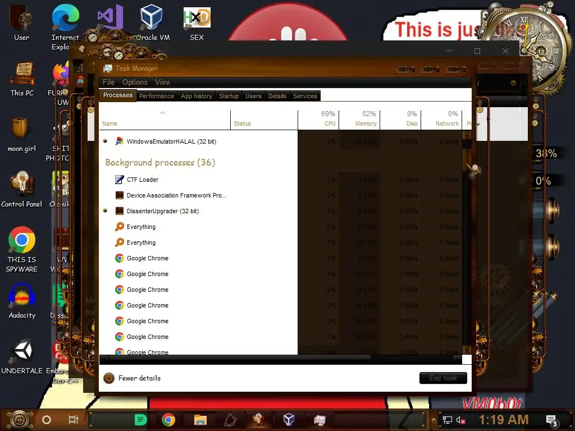The image size is (575, 431).
Task: Open the Action Center notifications icon
Action: 551,421
